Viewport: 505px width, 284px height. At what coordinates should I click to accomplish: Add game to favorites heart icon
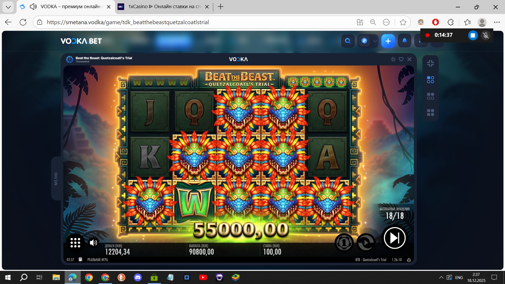[401, 59]
